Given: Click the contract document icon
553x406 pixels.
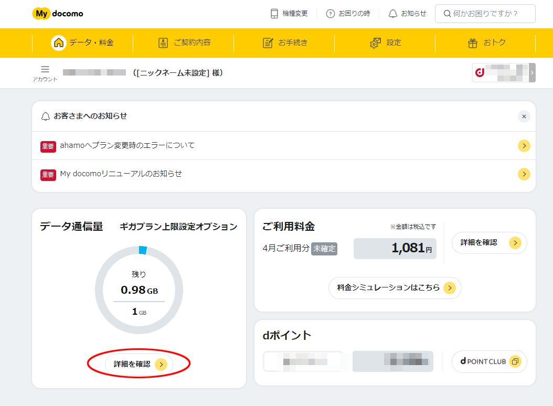Looking at the screenshot, I should (163, 43).
